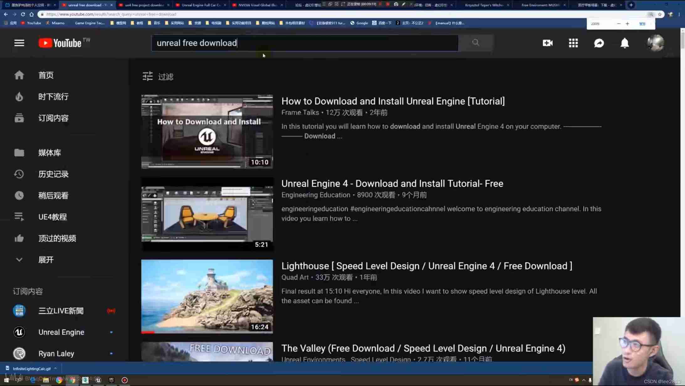Open the 媒体库 library menu item
The width and height of the screenshot is (685, 386).
point(50,153)
